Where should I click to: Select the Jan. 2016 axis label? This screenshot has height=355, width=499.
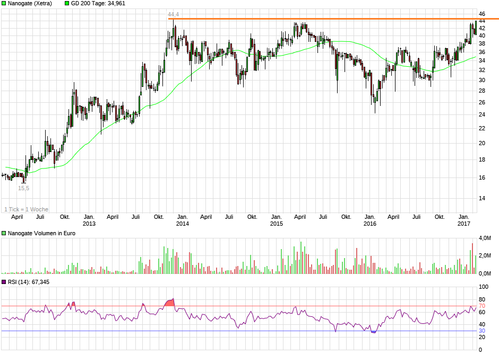(370, 219)
